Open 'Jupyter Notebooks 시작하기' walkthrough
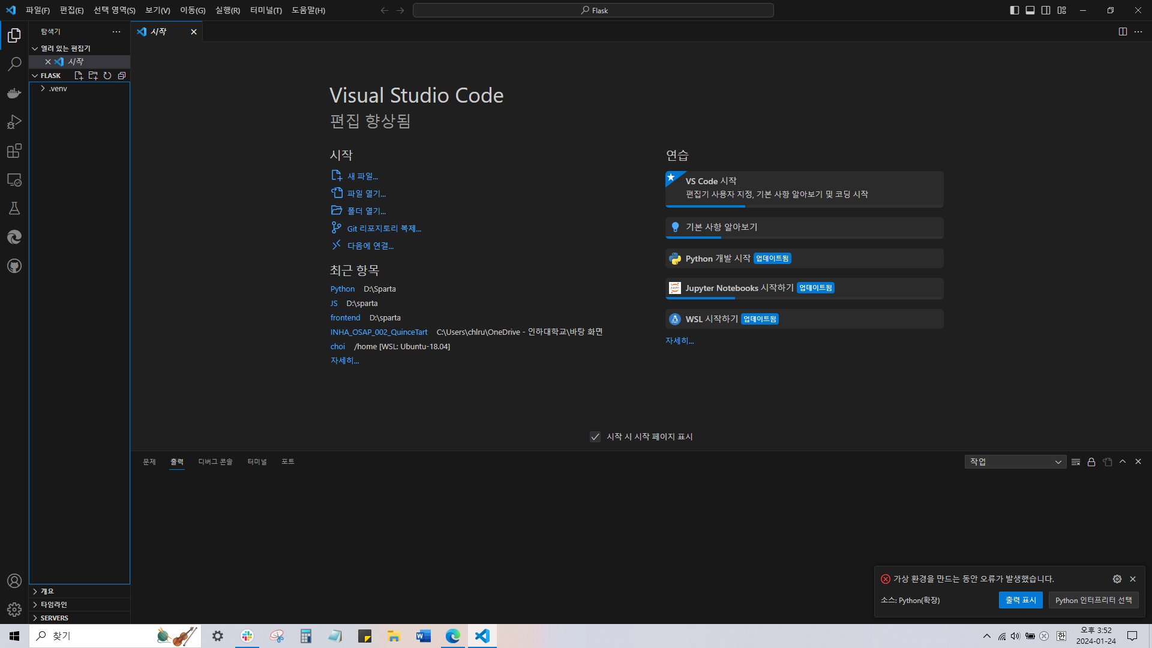This screenshot has width=1152, height=648. coord(804,288)
